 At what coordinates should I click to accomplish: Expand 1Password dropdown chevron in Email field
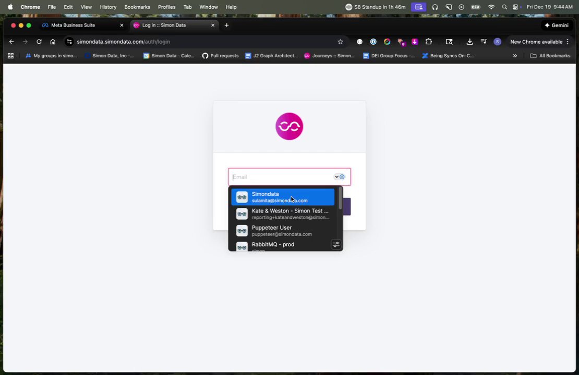pyautogui.click(x=336, y=177)
